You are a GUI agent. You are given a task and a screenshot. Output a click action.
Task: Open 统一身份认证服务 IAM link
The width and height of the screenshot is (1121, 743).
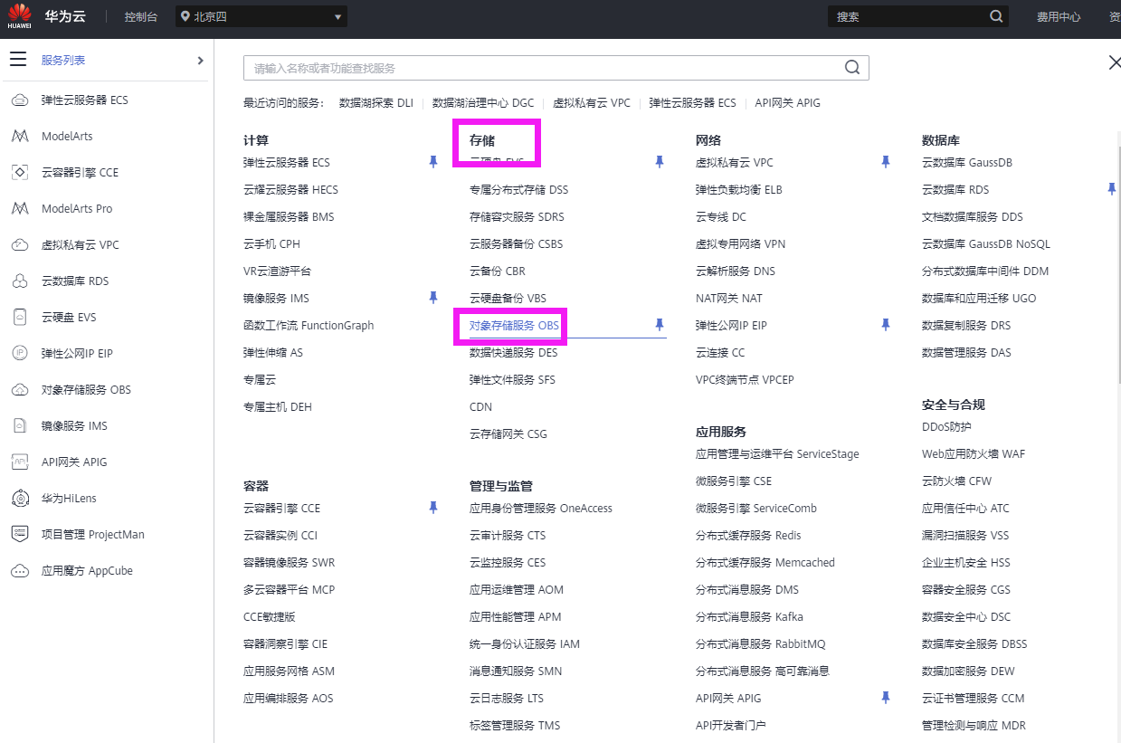525,644
